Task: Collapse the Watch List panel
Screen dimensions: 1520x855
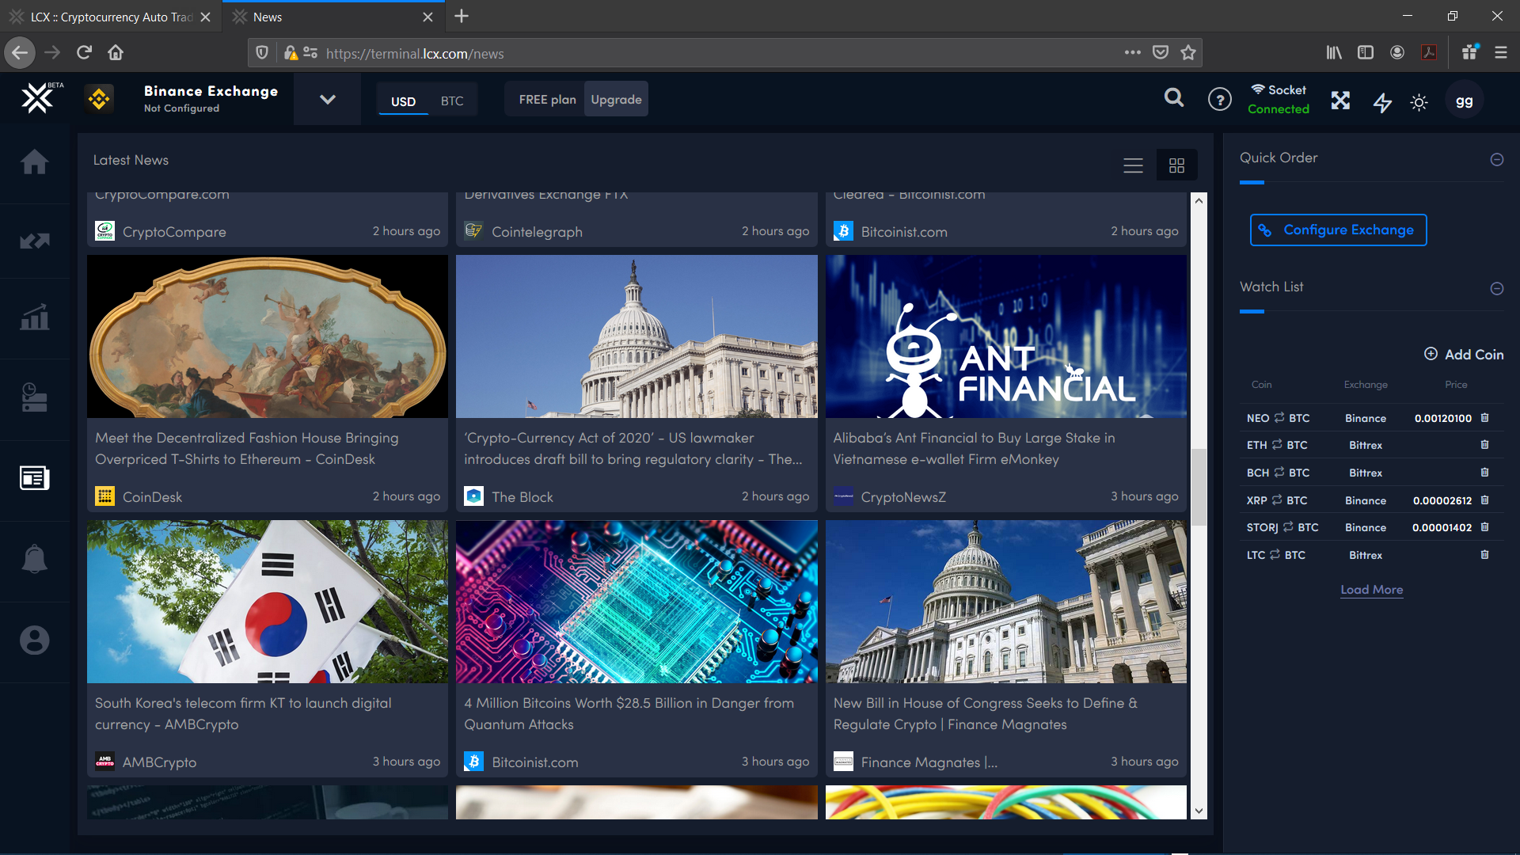Action: pos(1496,289)
